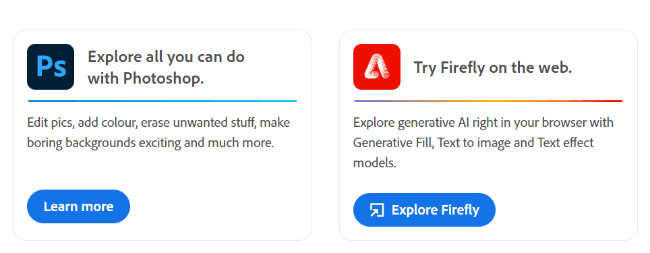Viewport: 650px width, 253px height.
Task: Click the word "Photoshop." in the card title
Action: point(163,78)
